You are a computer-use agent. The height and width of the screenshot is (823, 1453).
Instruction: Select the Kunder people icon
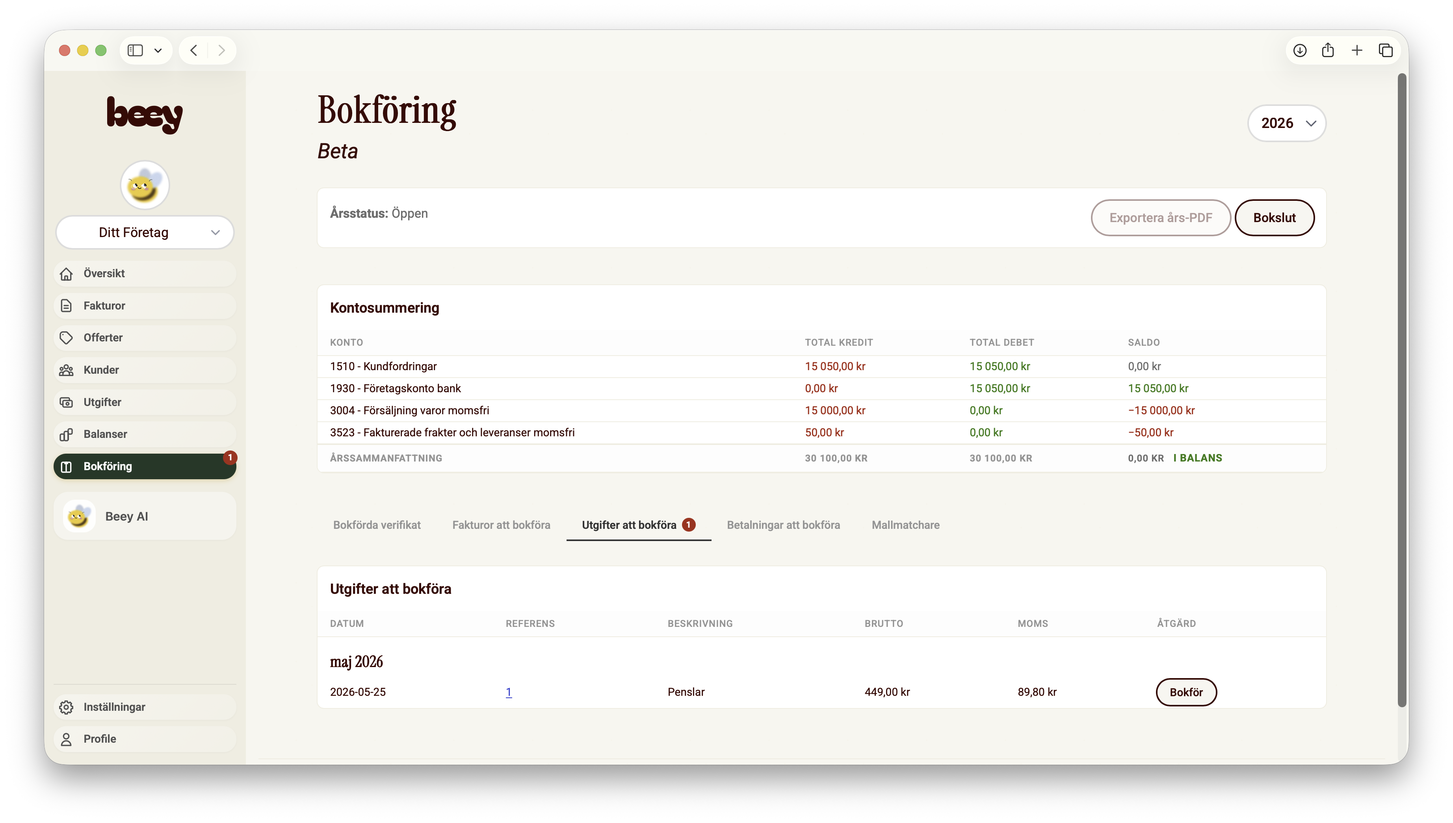(66, 370)
